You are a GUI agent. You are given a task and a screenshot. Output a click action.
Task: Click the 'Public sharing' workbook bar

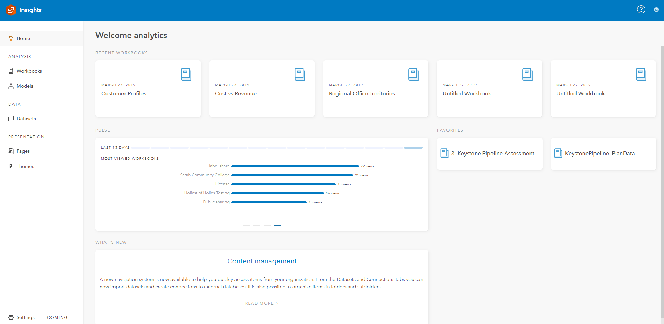click(x=269, y=202)
